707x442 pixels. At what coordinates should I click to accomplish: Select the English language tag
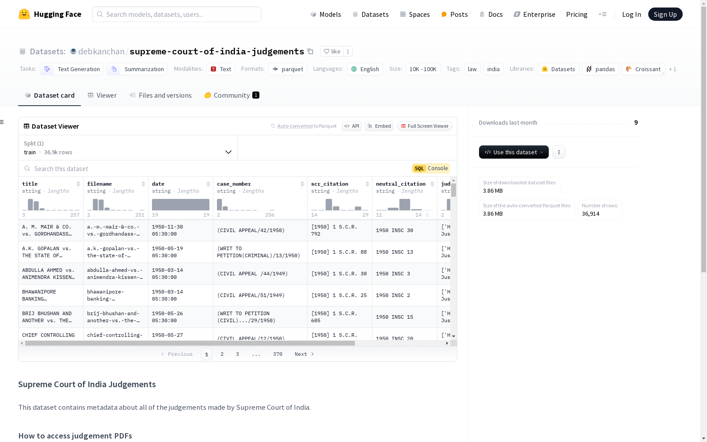pyautogui.click(x=365, y=69)
